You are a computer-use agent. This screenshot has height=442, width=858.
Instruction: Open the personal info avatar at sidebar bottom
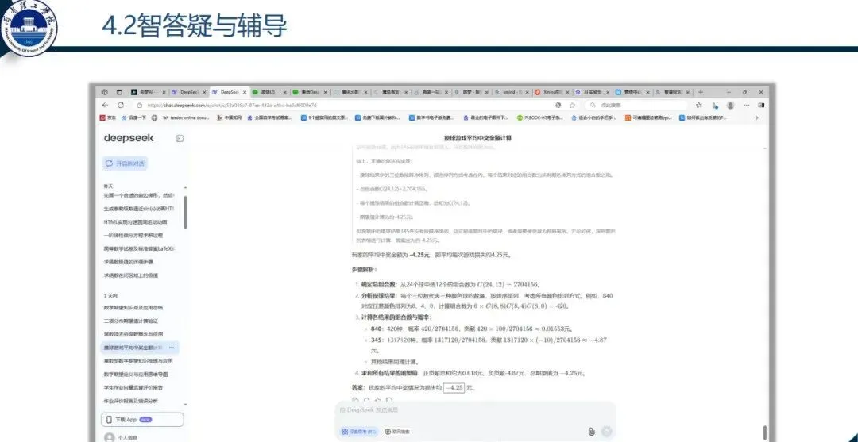coord(110,437)
